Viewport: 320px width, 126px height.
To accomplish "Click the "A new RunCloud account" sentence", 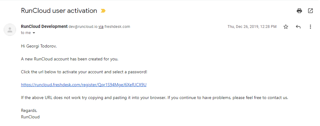I will pyautogui.click(x=70, y=59).
